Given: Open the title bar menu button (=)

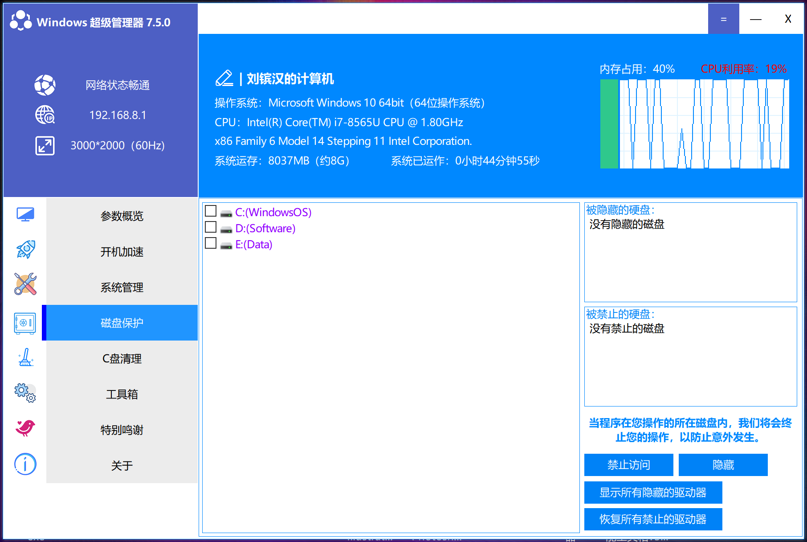Looking at the screenshot, I should click(724, 19).
